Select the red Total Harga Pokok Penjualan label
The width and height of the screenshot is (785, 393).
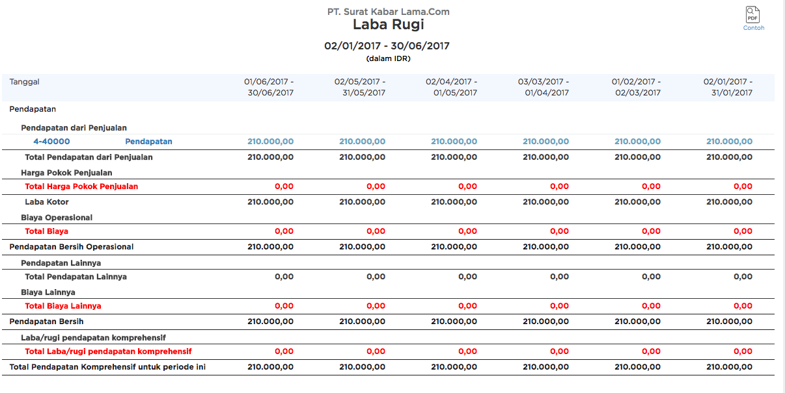pos(81,186)
